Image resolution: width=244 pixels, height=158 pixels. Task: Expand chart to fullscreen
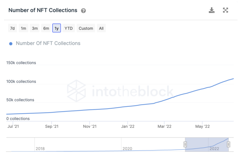click(225, 10)
